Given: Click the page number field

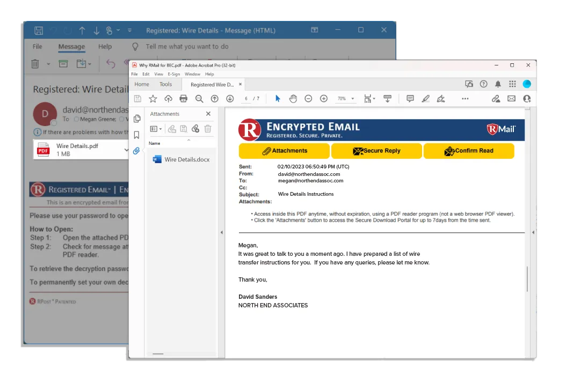Looking at the screenshot, I should click(246, 99).
